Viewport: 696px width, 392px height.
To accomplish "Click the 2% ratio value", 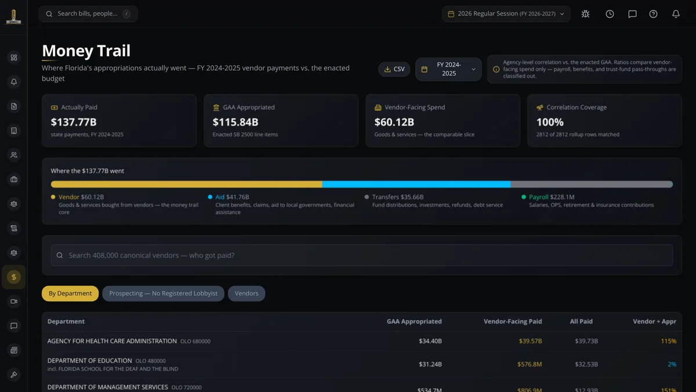I will [x=672, y=365].
